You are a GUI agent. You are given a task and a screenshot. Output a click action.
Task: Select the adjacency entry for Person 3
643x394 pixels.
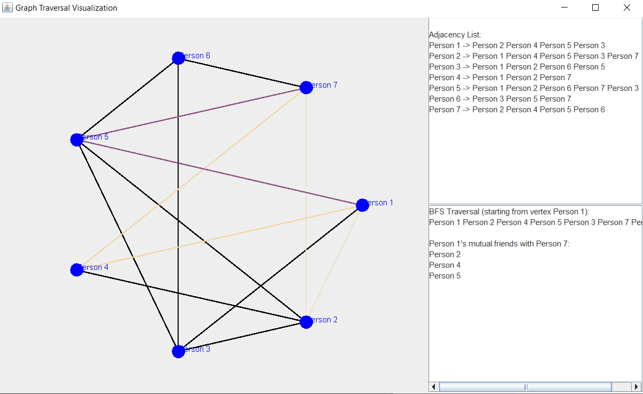pyautogui.click(x=516, y=66)
